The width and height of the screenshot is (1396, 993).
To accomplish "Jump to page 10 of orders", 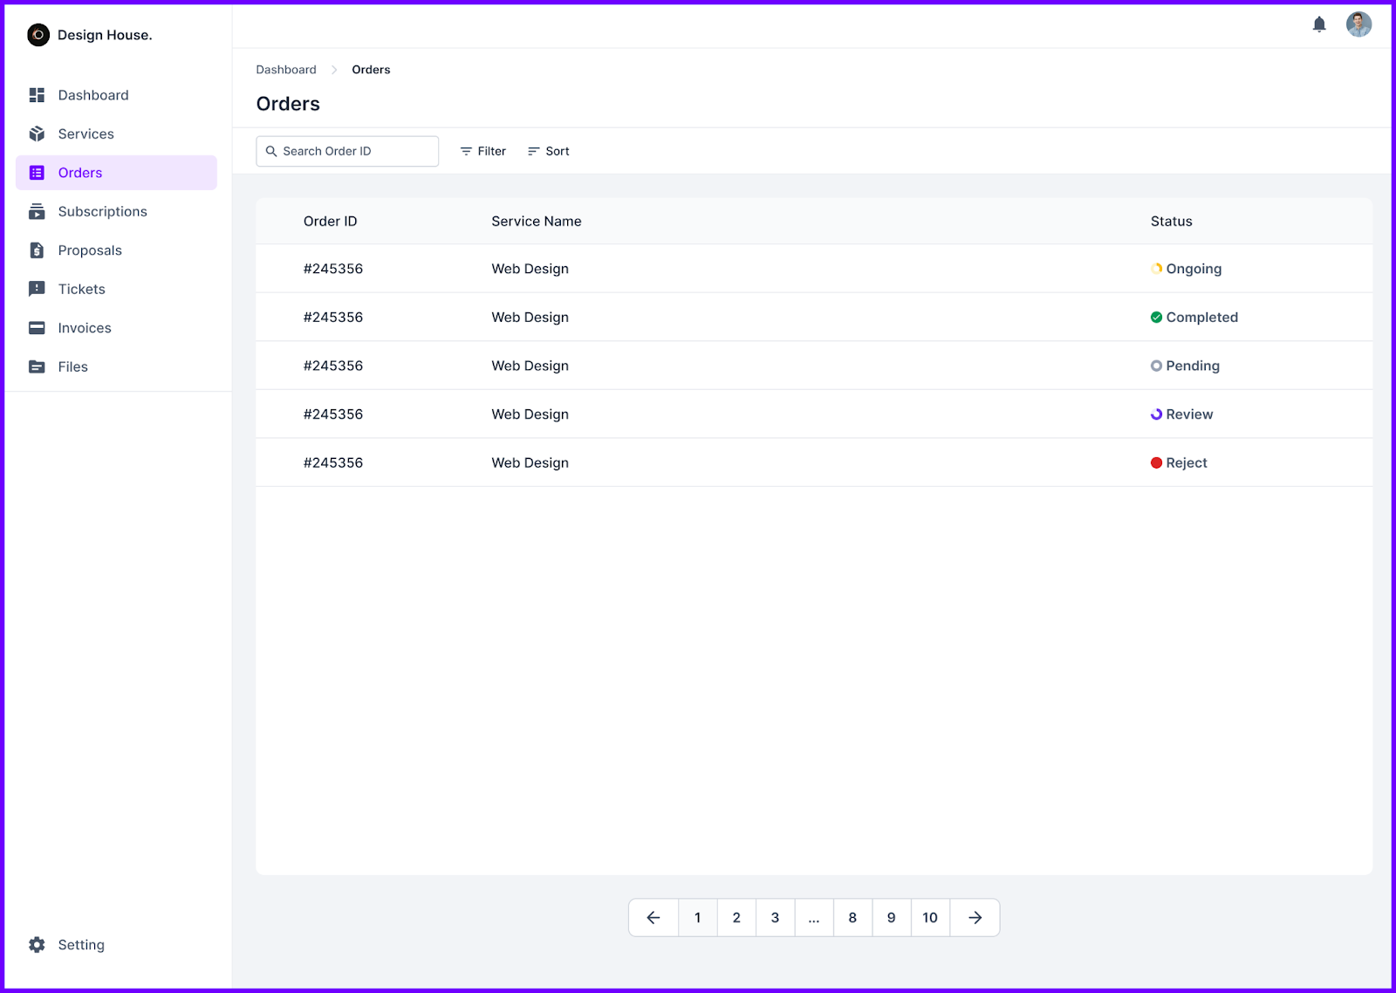I will point(930,918).
